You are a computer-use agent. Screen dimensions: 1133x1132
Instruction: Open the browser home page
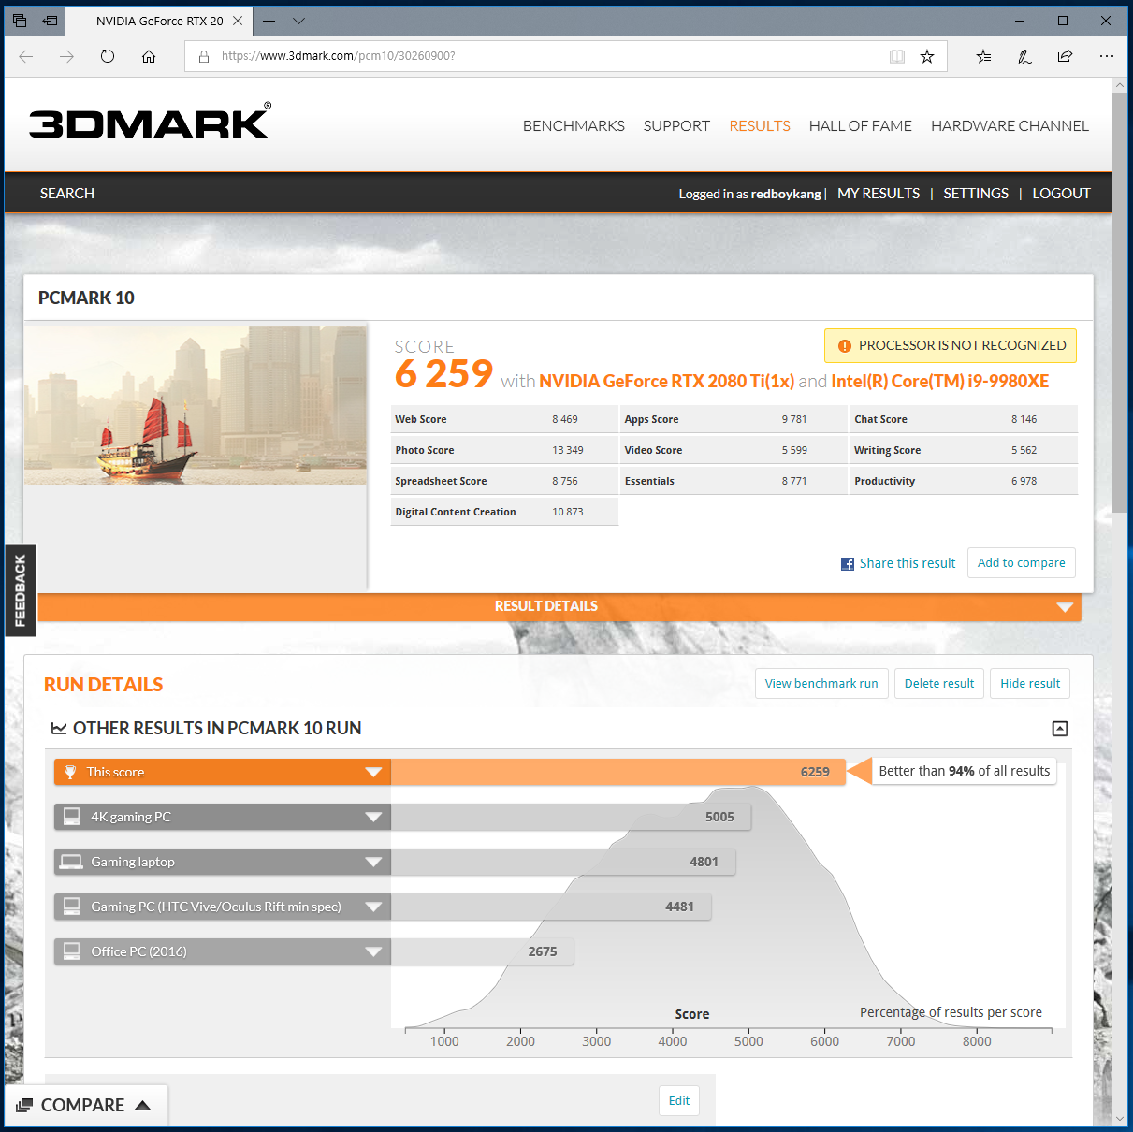tap(149, 56)
